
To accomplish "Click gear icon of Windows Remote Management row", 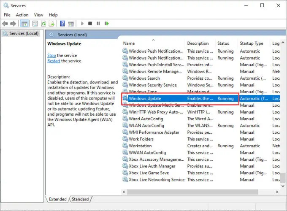I will click(125, 71).
